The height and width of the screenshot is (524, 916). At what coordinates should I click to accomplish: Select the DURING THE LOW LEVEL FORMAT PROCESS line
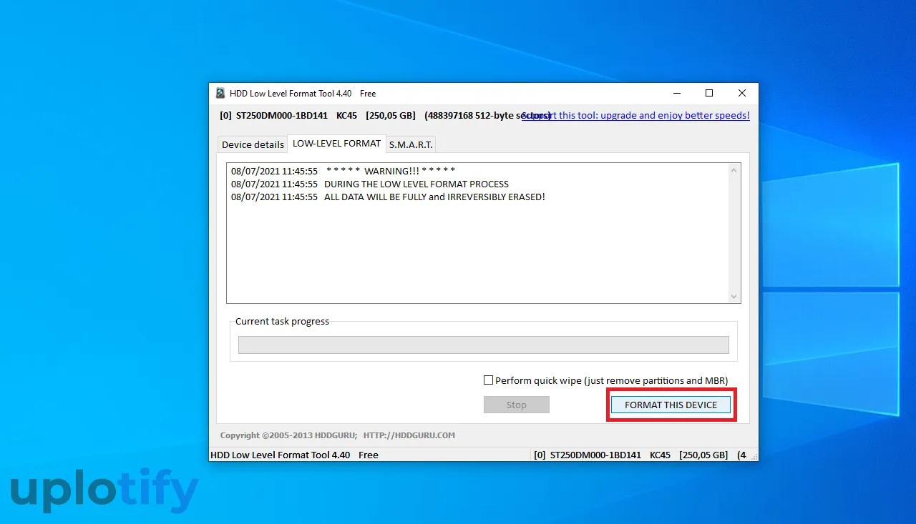(x=370, y=184)
